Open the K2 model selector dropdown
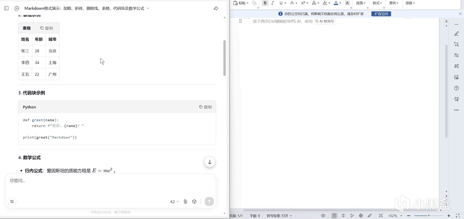The width and height of the screenshot is (464, 219). coord(175,202)
